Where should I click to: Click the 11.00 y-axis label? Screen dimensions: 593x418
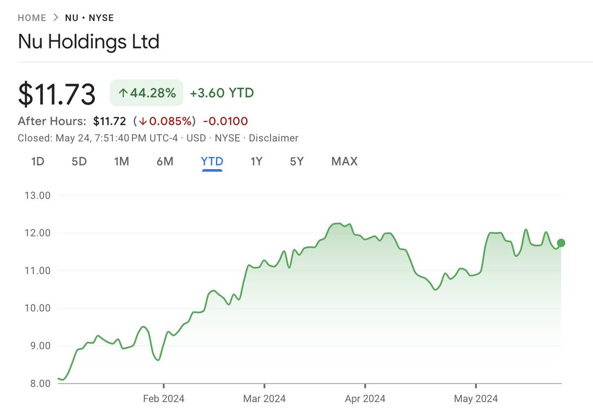38,271
